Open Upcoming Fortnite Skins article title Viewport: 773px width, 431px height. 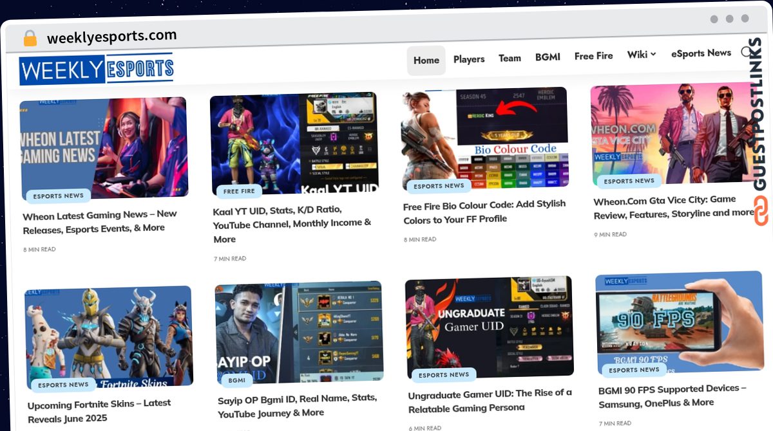click(99, 410)
